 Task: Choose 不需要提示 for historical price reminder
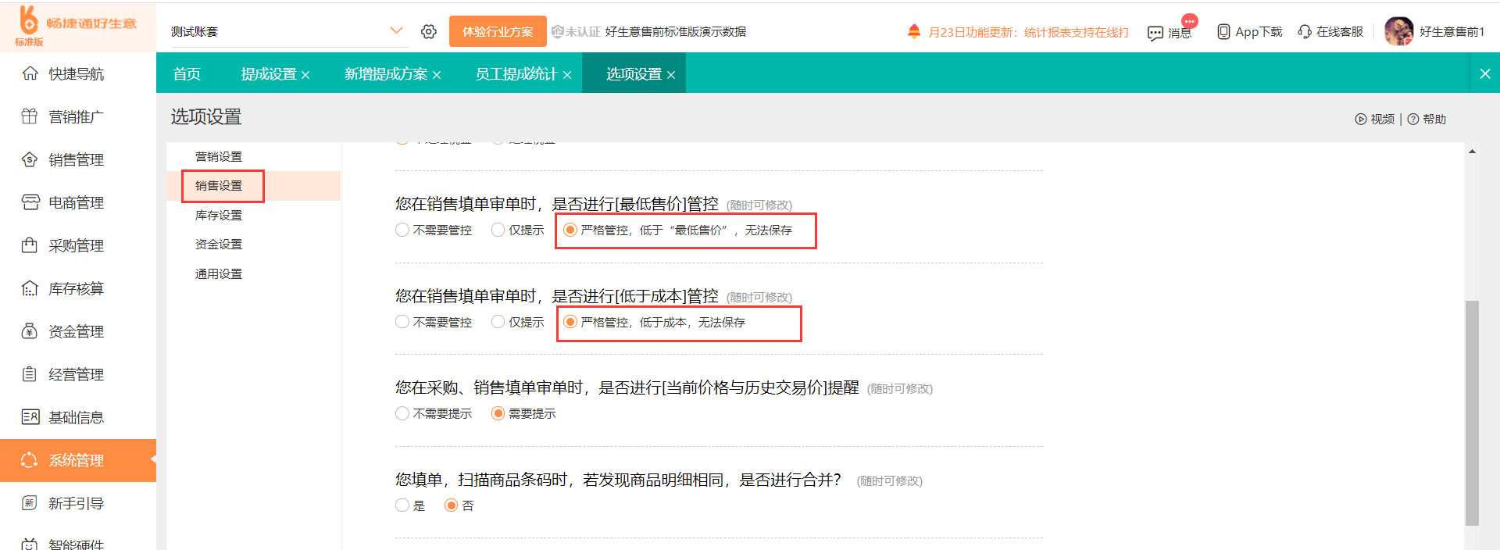[x=402, y=413]
